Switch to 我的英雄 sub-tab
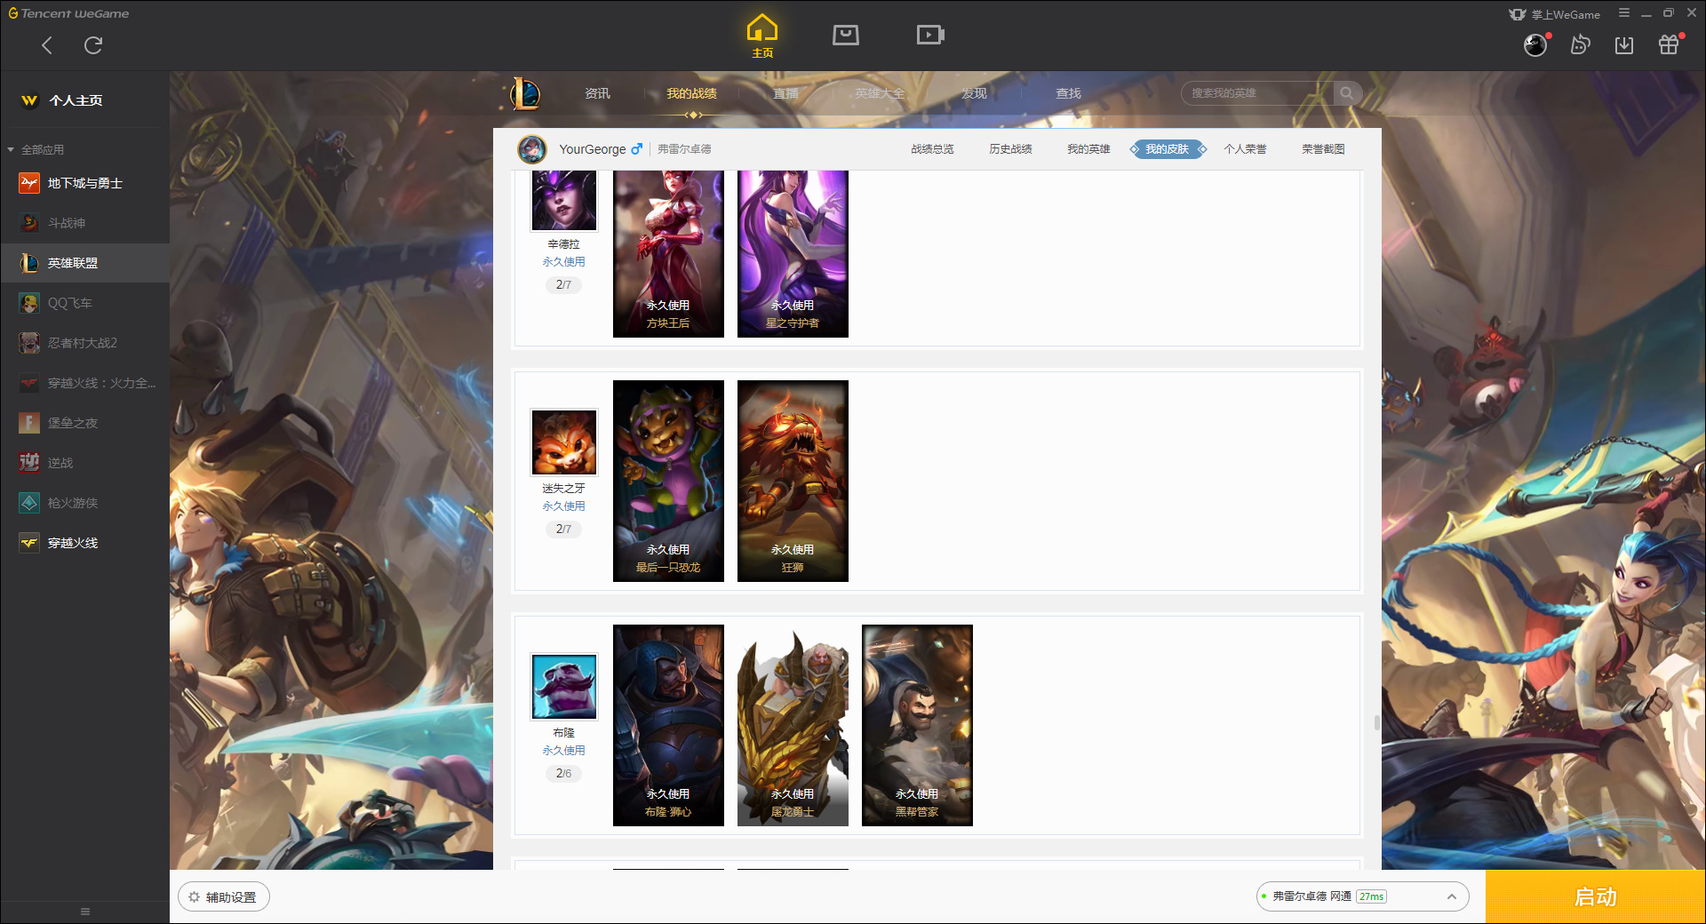 pyautogui.click(x=1088, y=149)
